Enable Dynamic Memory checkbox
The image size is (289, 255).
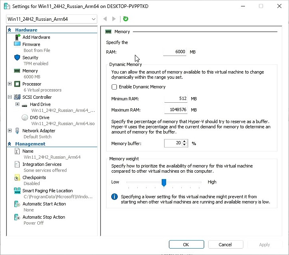pos(114,87)
